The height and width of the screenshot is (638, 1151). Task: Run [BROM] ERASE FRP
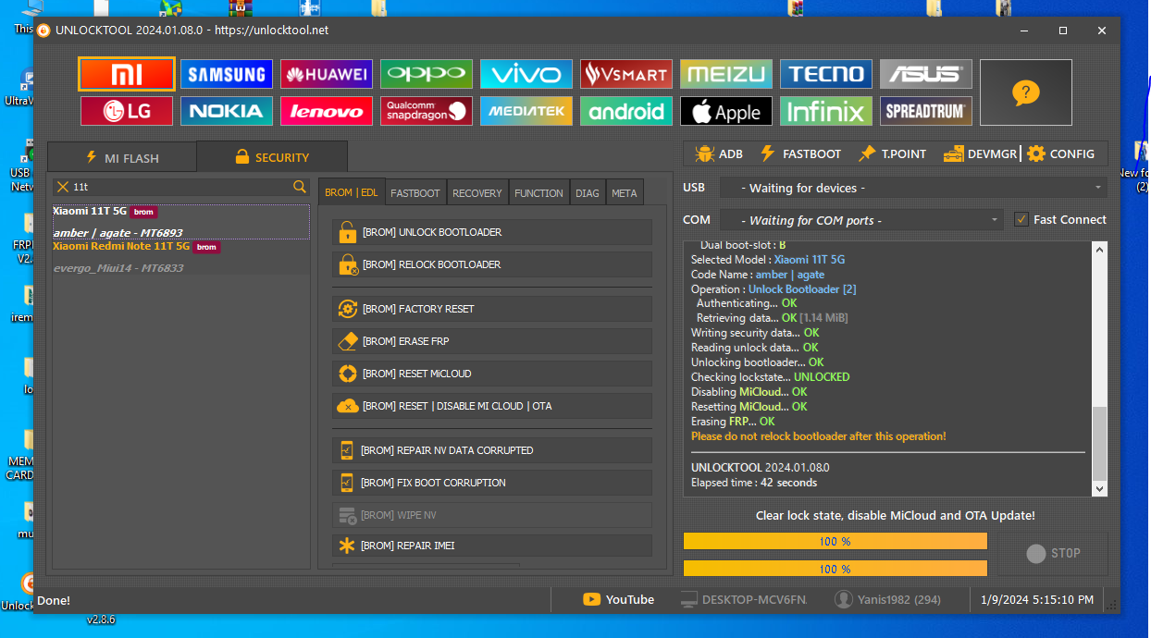pyautogui.click(x=492, y=341)
